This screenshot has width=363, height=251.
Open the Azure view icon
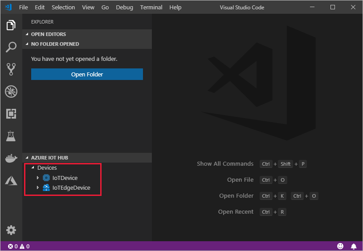[11, 180]
